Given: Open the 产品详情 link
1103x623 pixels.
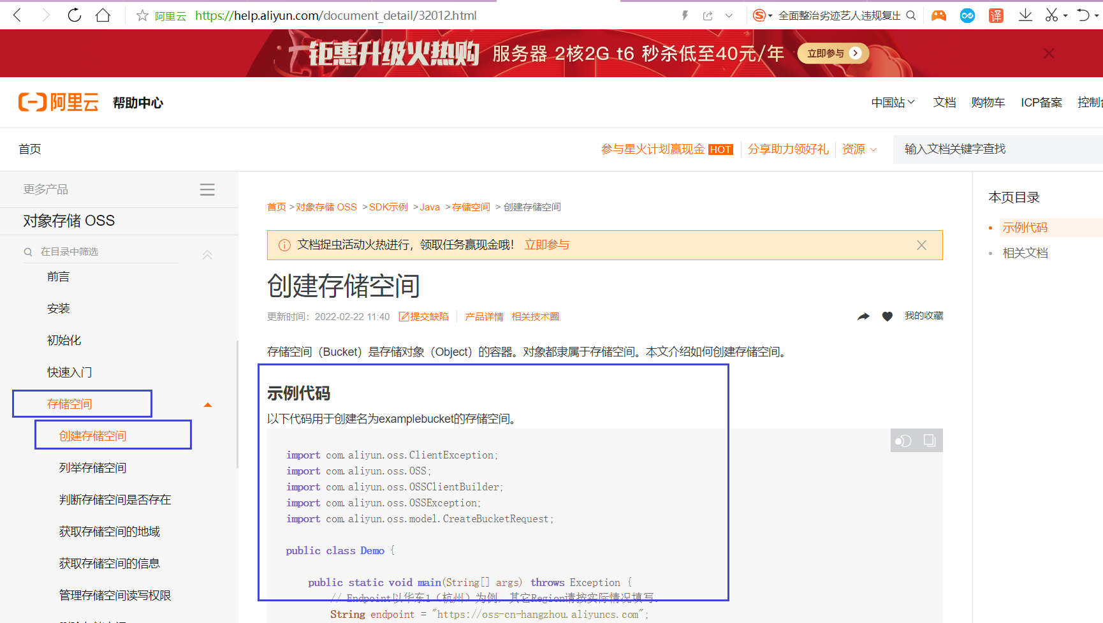Looking at the screenshot, I should pos(484,316).
